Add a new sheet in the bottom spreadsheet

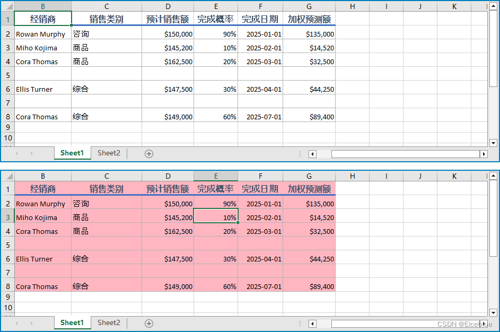coord(149,324)
